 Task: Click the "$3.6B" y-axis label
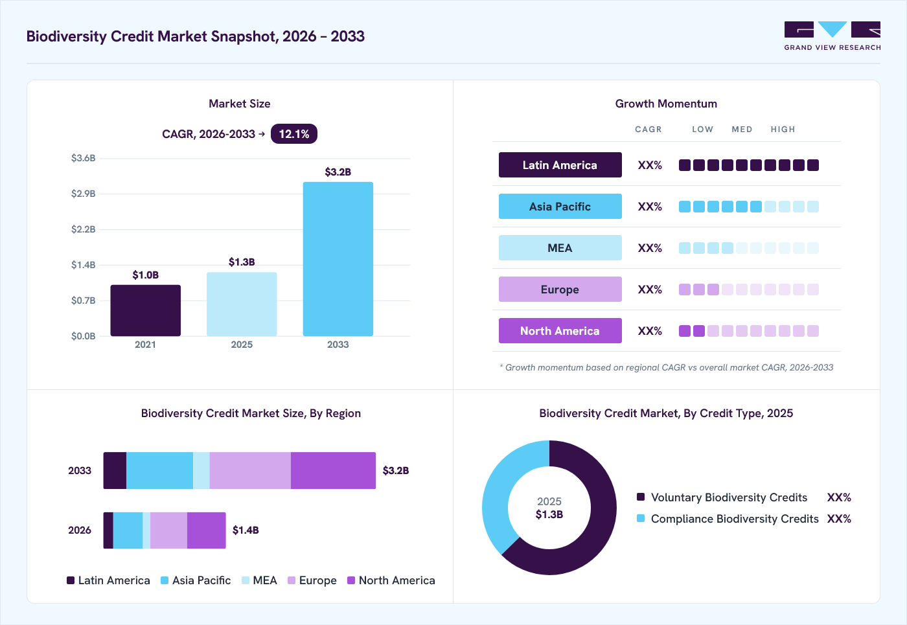click(x=84, y=158)
